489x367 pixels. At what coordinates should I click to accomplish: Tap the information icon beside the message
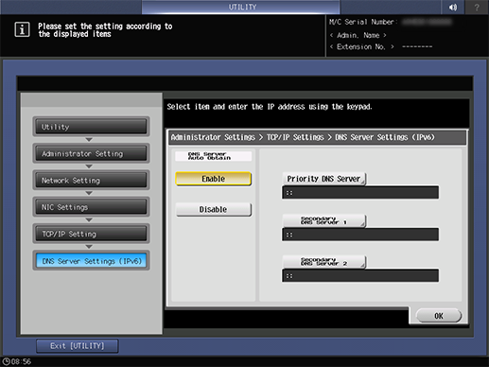tap(22, 29)
